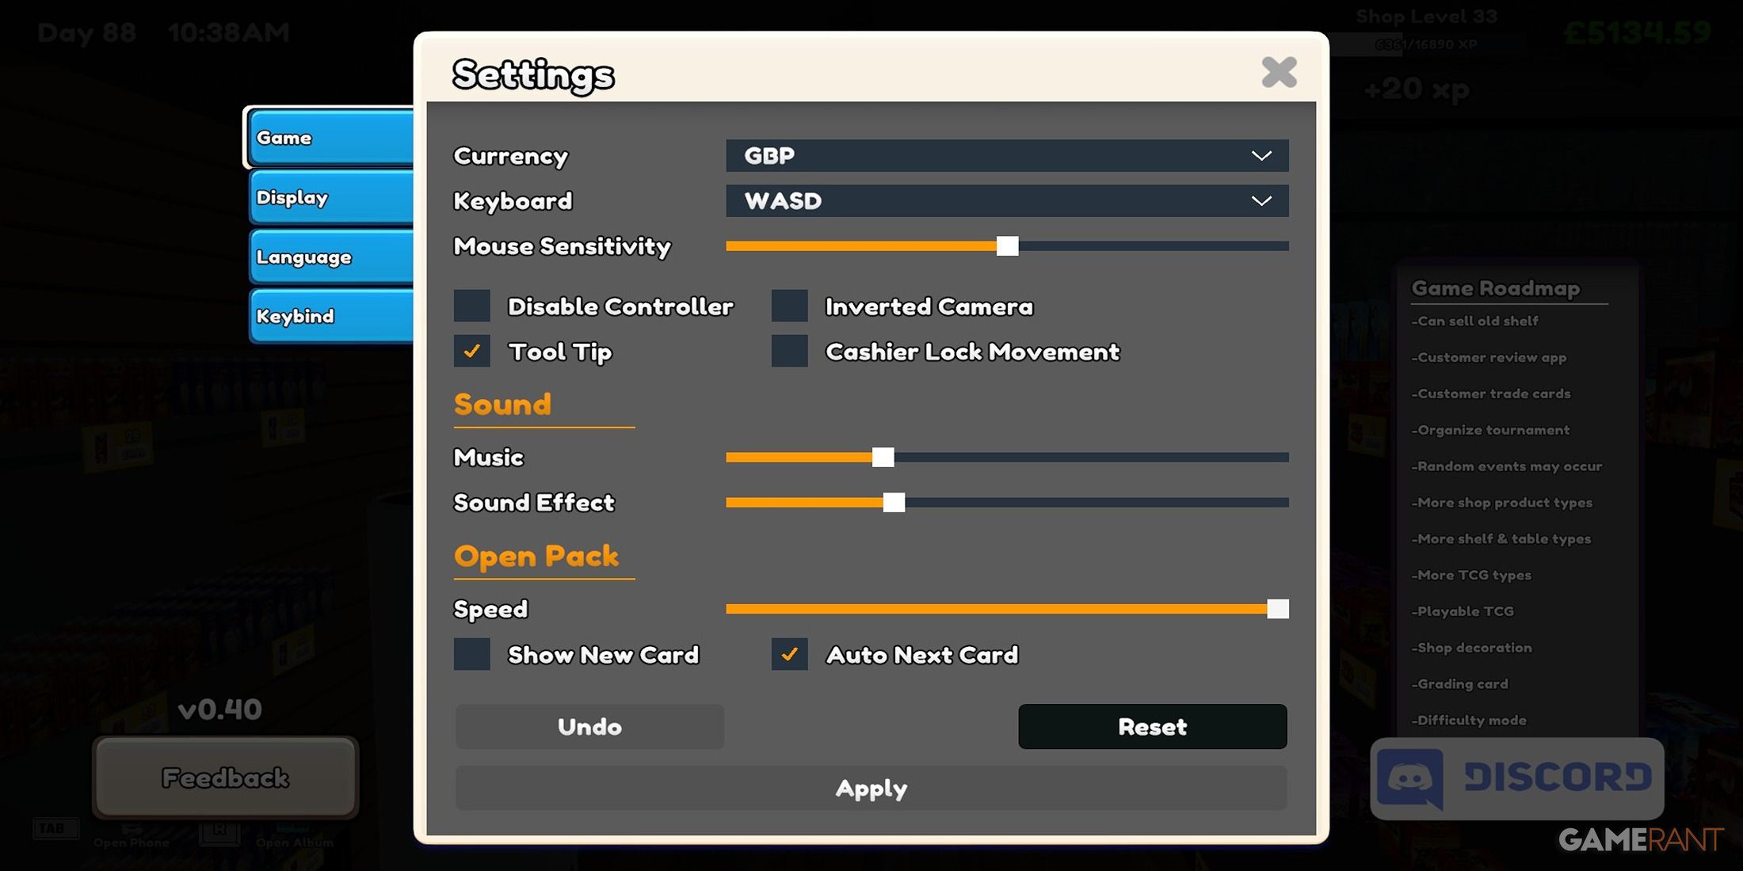Image resolution: width=1743 pixels, height=871 pixels.
Task: Click the Apply button
Action: click(871, 788)
